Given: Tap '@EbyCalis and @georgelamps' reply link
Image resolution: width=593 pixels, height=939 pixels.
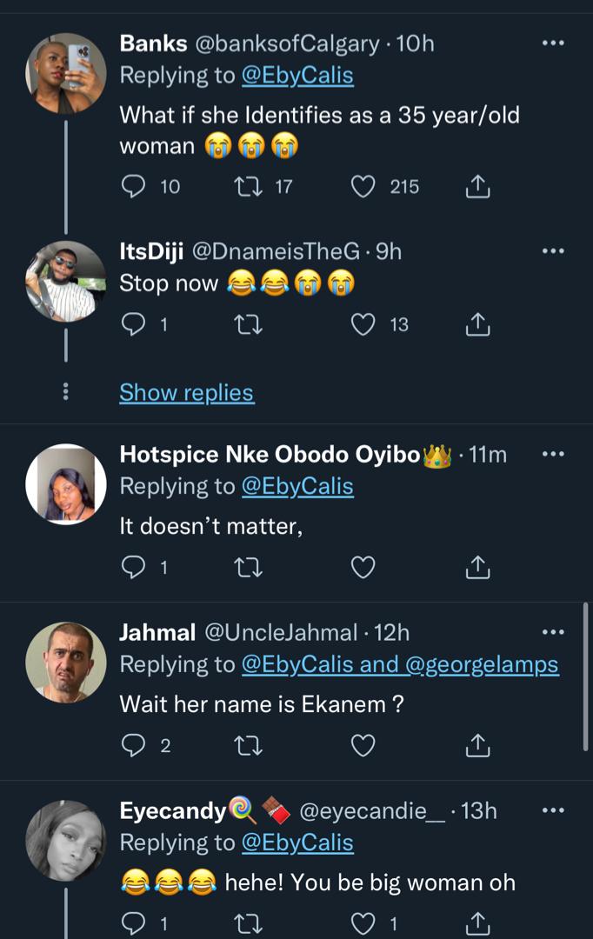Looking at the screenshot, I should [x=399, y=664].
